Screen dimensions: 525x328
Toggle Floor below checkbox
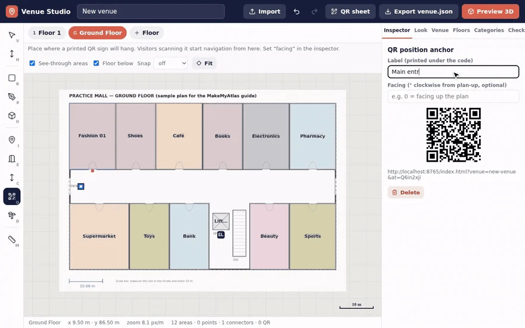coord(96,63)
